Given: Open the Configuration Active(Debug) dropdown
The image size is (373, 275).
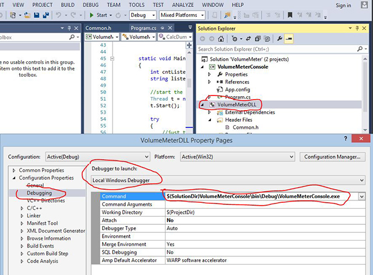Looking at the screenshot, I should click(97, 157).
